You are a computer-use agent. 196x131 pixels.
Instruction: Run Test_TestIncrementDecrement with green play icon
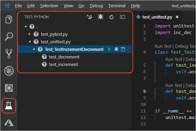(x=109, y=49)
